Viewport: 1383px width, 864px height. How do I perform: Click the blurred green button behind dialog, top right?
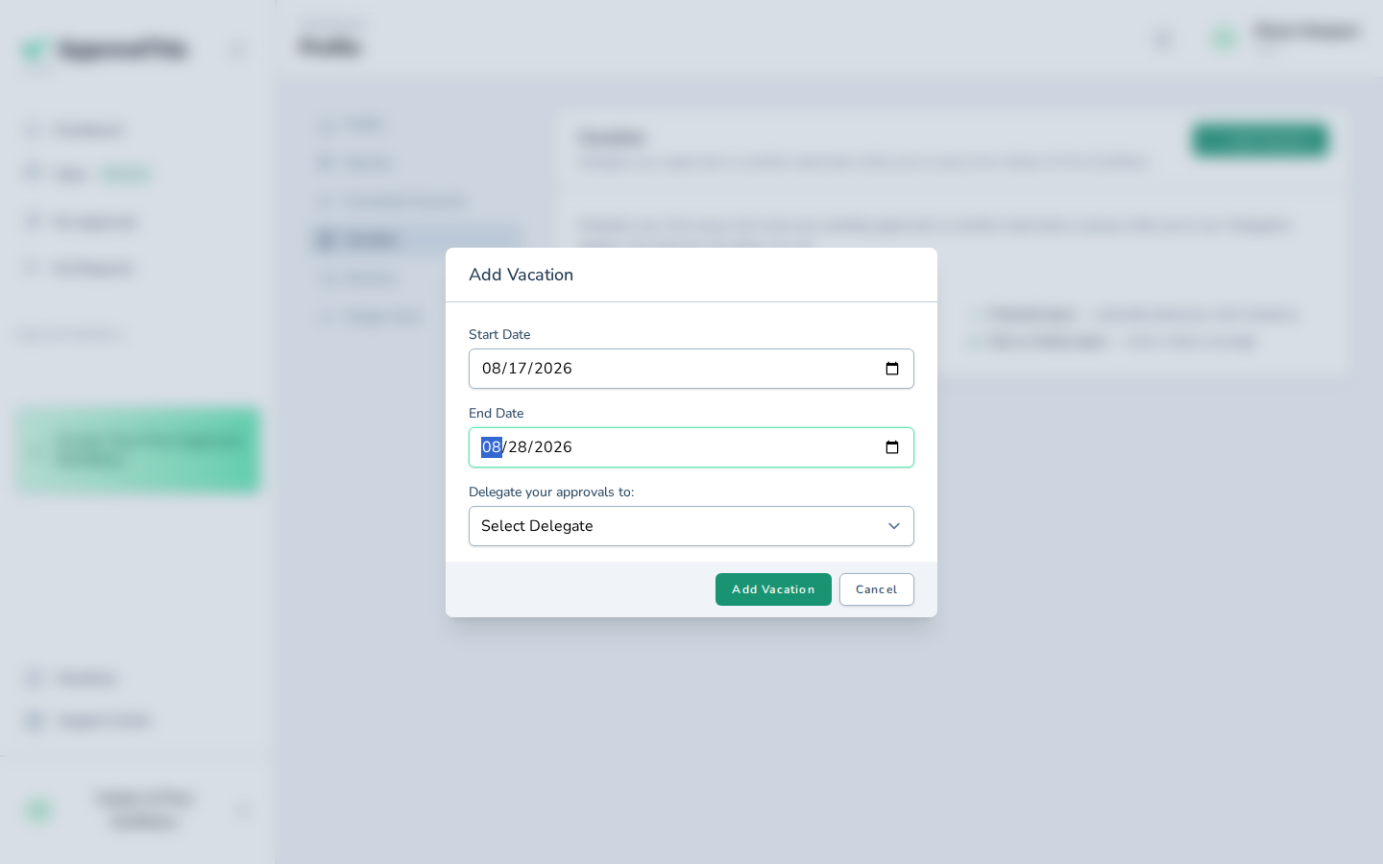(x=1260, y=140)
